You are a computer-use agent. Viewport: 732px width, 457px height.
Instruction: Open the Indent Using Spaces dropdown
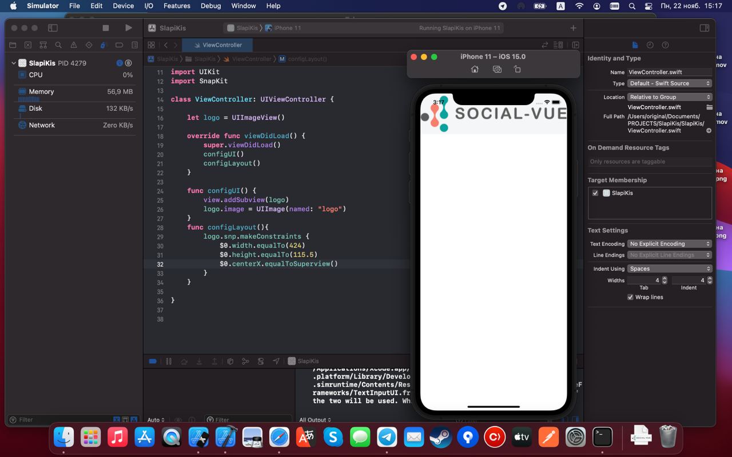coord(670,269)
